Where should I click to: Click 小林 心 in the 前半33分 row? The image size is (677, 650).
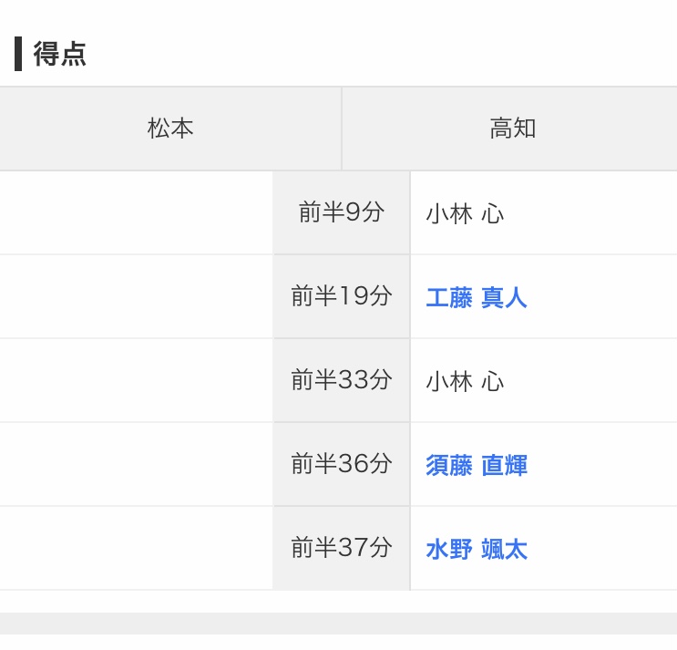465,381
